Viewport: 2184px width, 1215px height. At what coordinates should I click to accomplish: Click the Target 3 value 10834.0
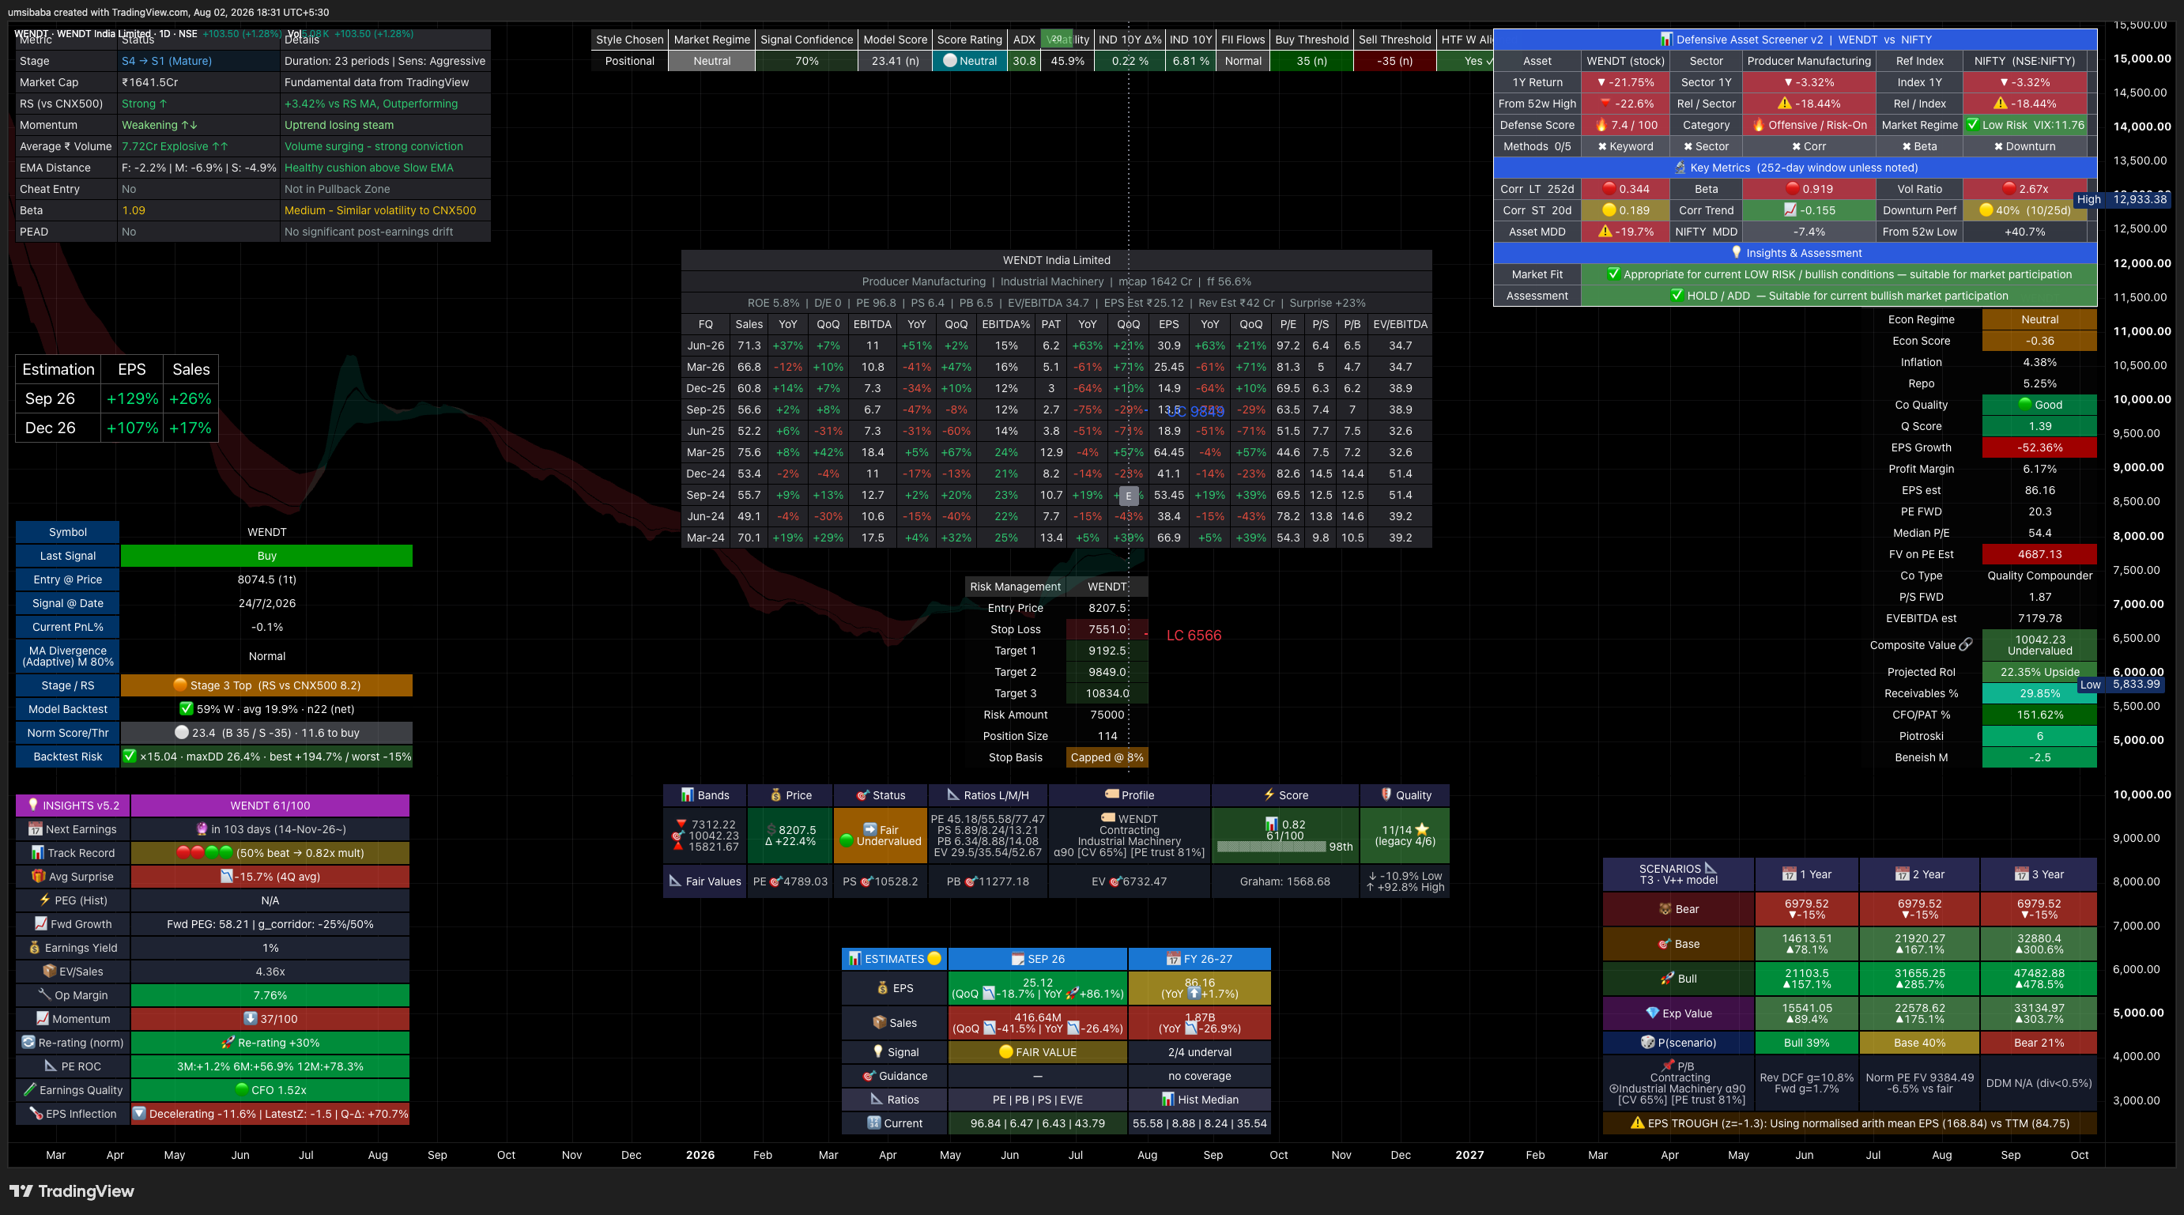(1107, 692)
